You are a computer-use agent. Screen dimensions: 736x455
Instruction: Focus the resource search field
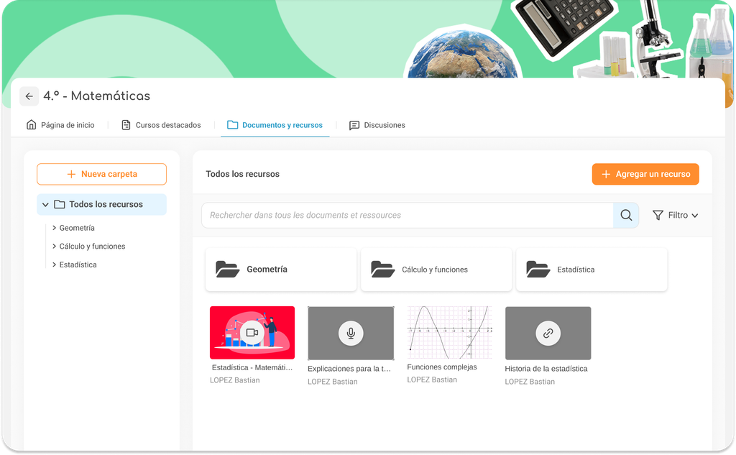tap(408, 215)
